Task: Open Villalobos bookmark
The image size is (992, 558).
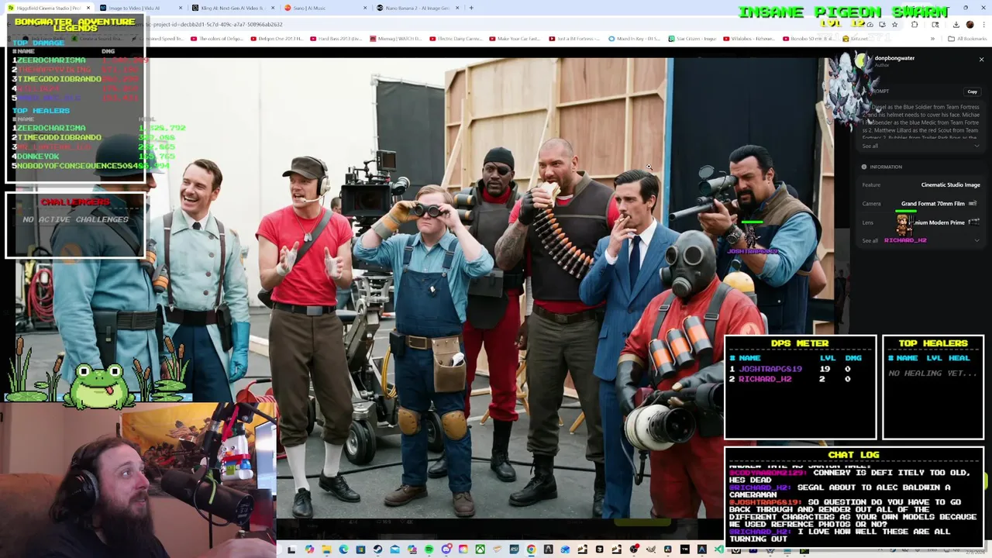Action: point(749,39)
